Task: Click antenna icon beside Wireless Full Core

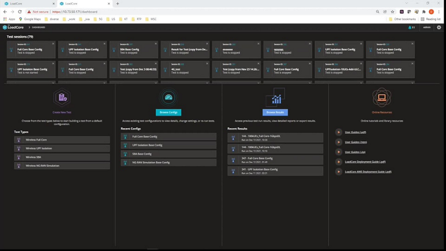Action: (19, 140)
